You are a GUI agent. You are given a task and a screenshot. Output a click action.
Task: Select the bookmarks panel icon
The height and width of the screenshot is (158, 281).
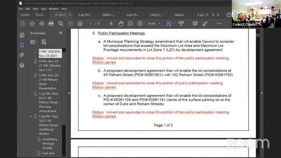[x=22, y=45]
